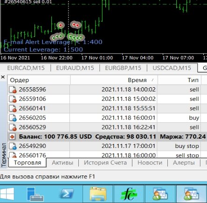
Task: Switch to the active MetaTrader taskbar icon
Action: pos(192,194)
